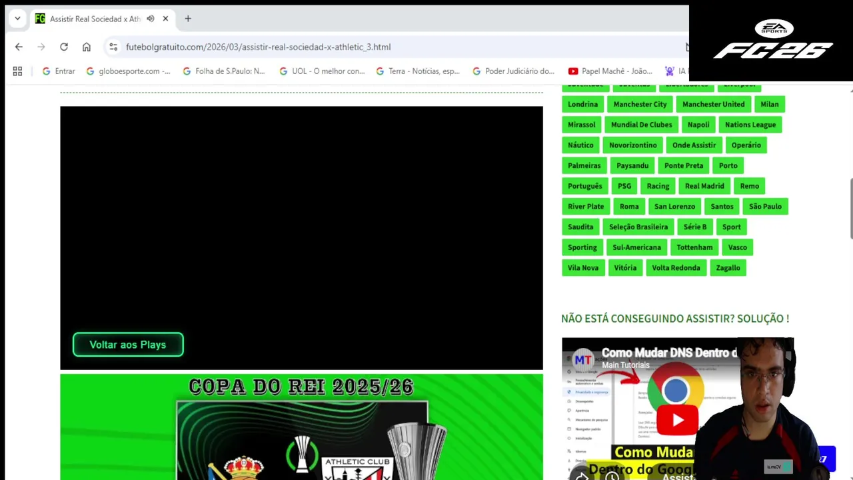Screen dimensions: 853x480
Task: Open the Terra Notícias bookmark
Action: tap(418, 71)
